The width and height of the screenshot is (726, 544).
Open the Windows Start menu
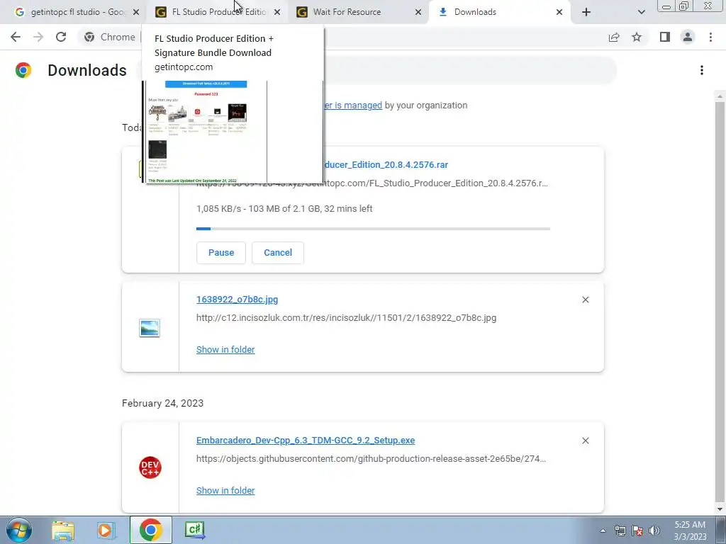click(x=19, y=530)
